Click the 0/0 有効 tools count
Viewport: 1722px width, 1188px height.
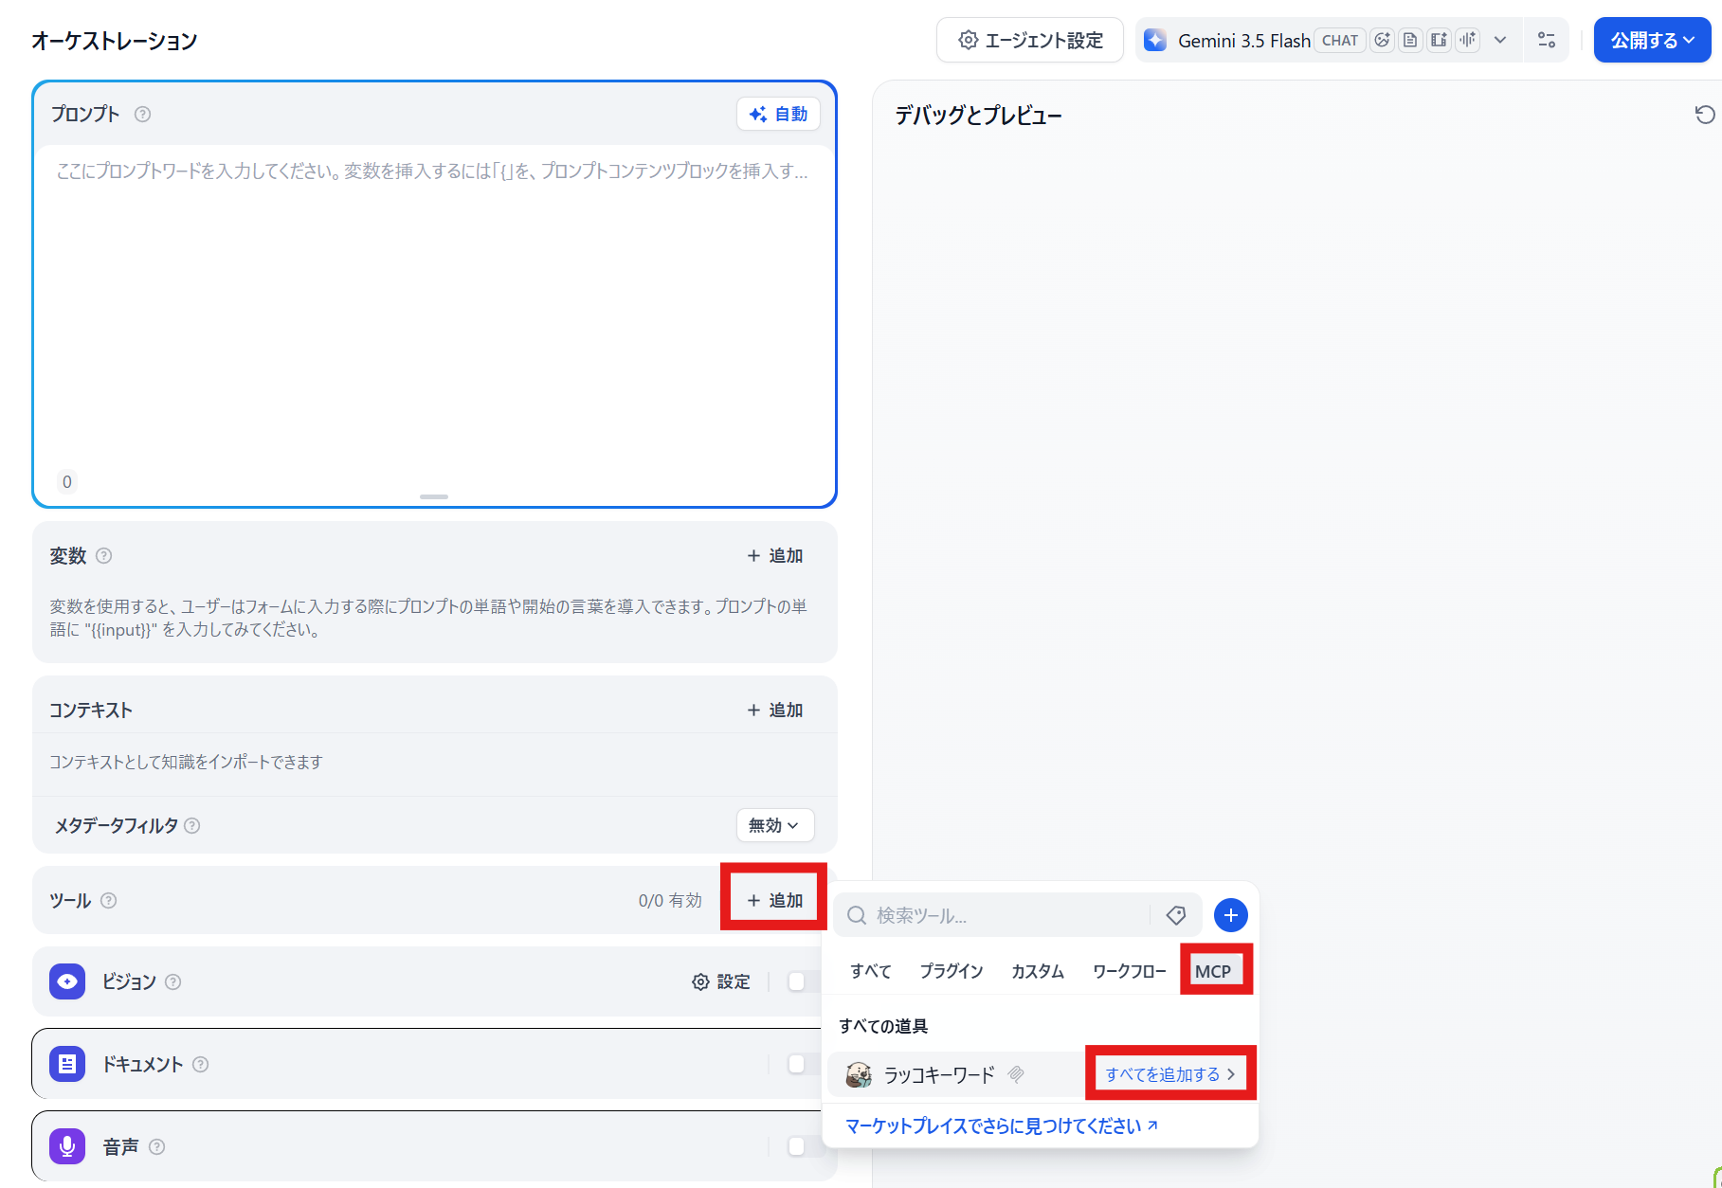click(670, 901)
